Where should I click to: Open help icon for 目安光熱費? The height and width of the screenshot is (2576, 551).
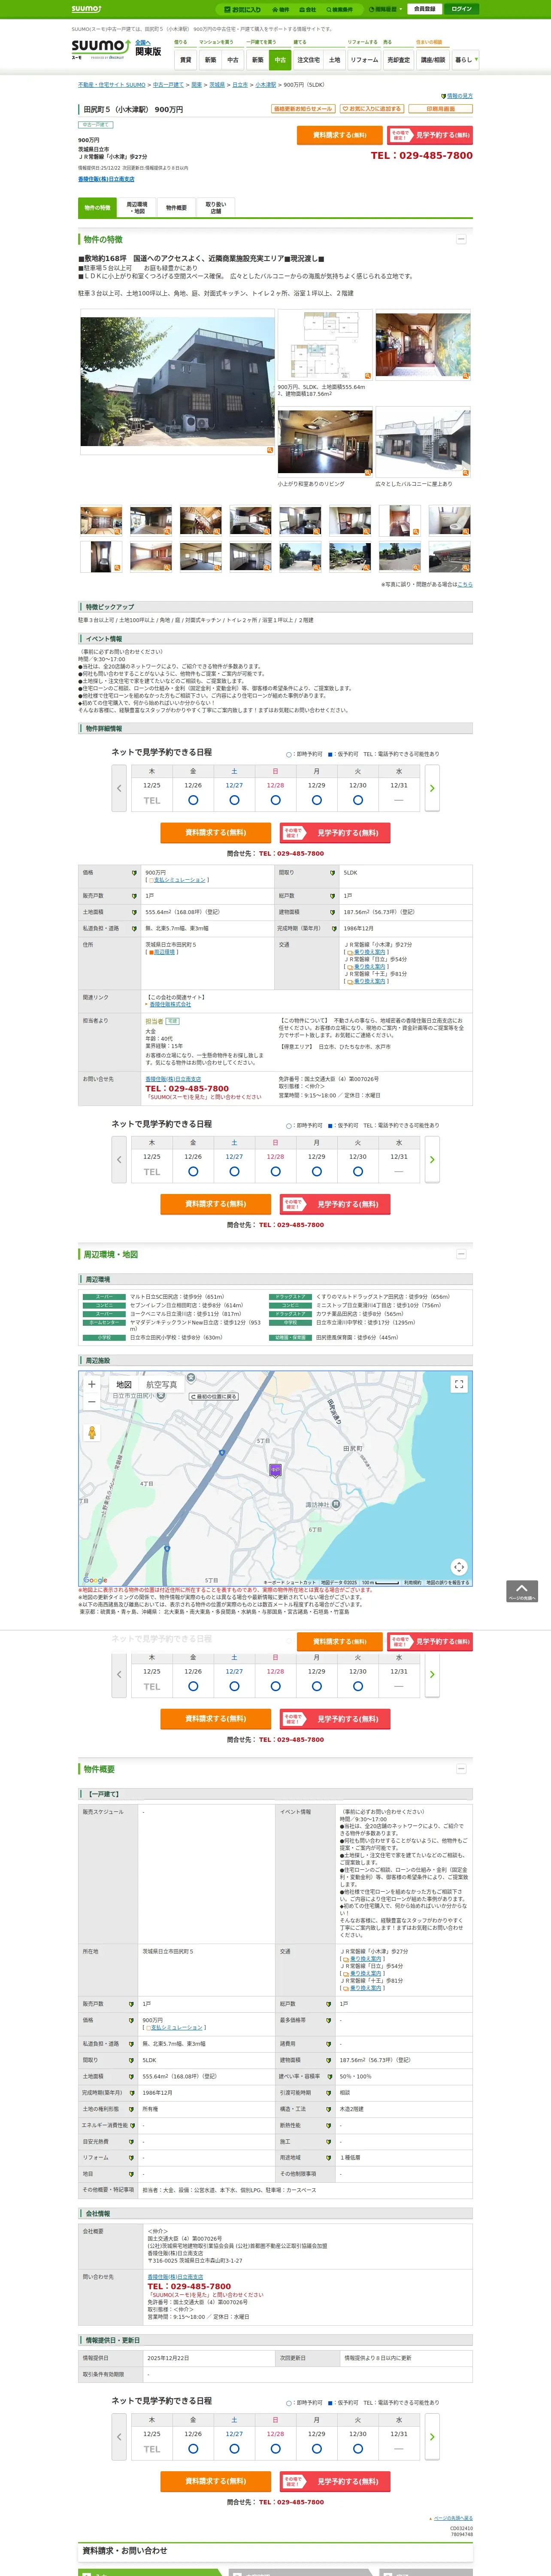click(x=131, y=2142)
